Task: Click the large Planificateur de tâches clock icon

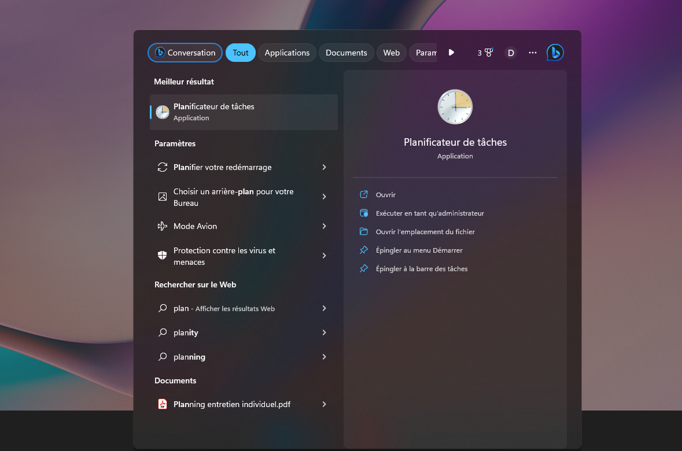Action: coord(455,107)
